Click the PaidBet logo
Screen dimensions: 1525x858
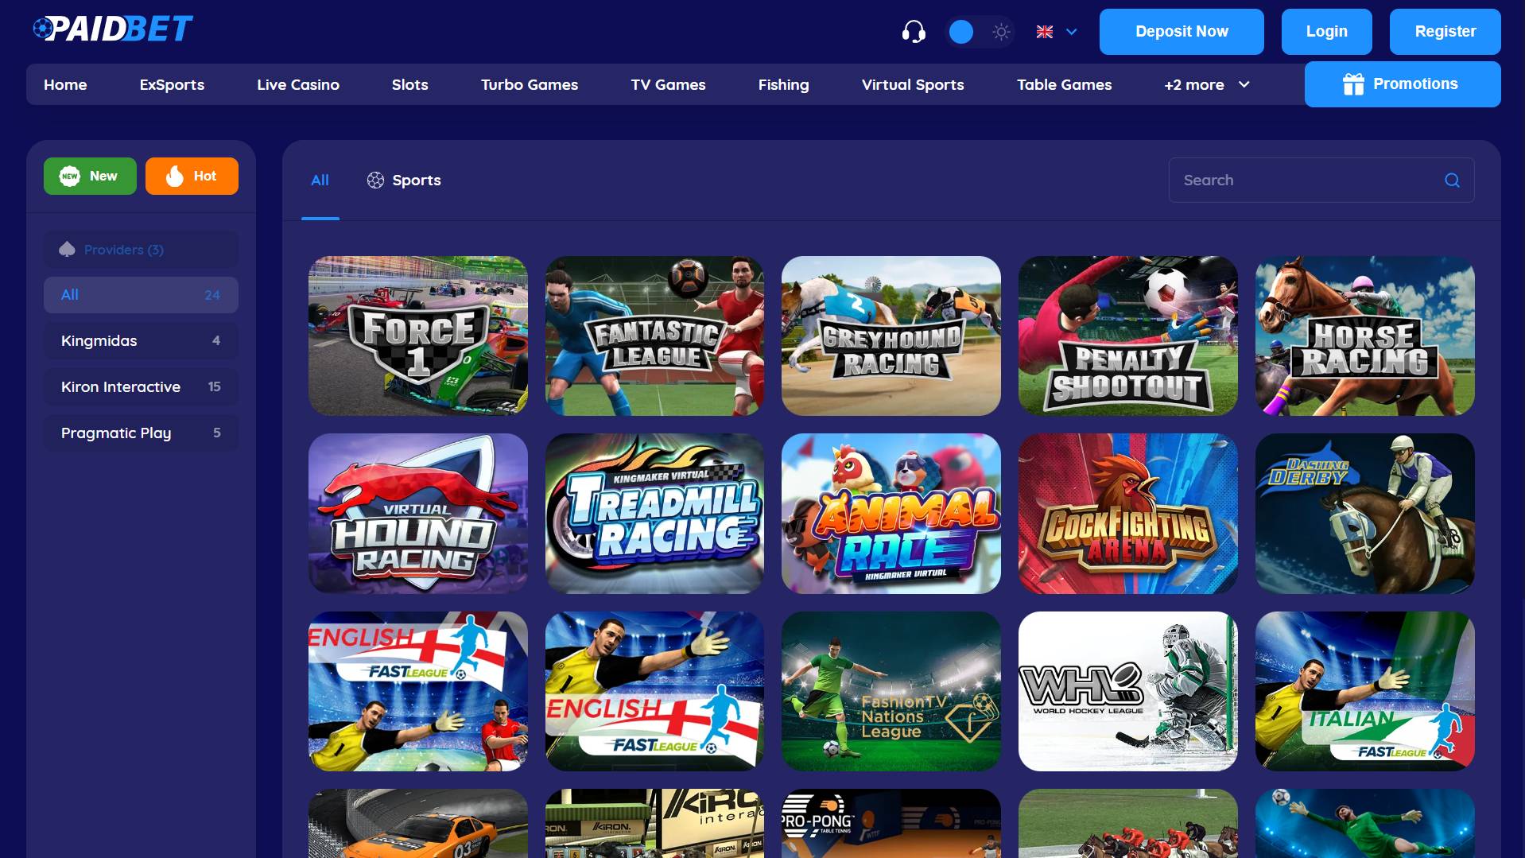click(x=113, y=29)
